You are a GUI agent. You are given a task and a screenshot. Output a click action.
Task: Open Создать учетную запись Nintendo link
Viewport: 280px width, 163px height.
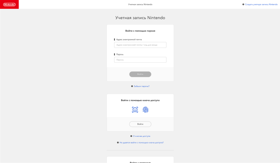tap(261, 4)
